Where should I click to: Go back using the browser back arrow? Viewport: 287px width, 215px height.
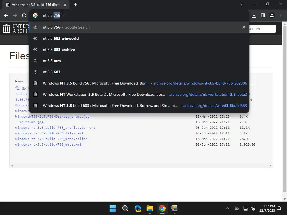pos(6,16)
